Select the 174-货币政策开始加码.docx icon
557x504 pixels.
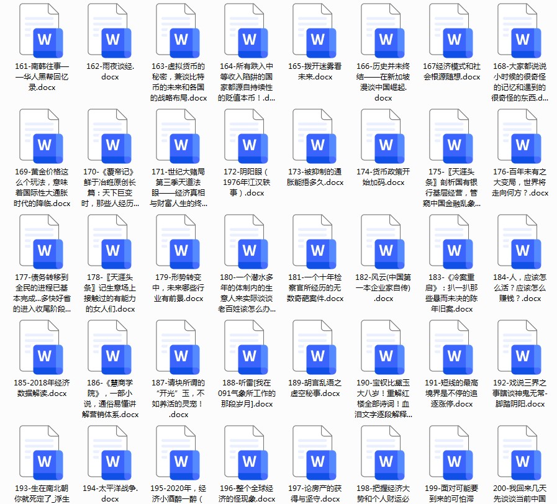coord(383,136)
